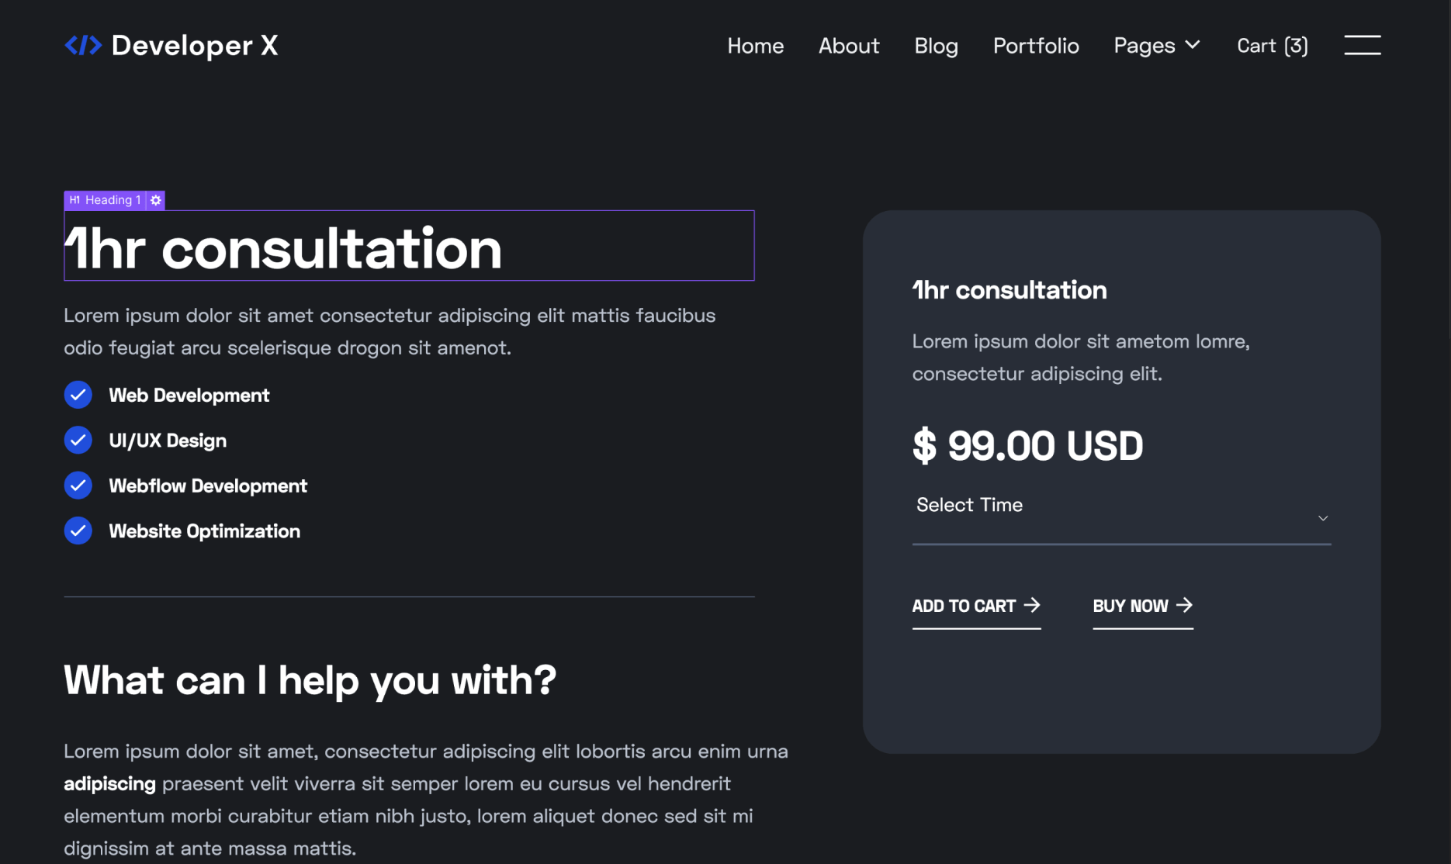This screenshot has width=1451, height=864.
Task: Click the arrow icon next to ADD TO CART
Action: [x=1033, y=605]
